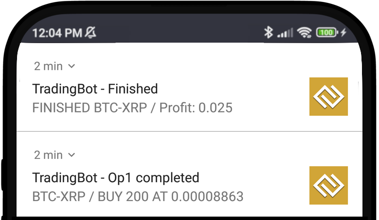Tap the 12:04 PM clock

pyautogui.click(x=57, y=33)
